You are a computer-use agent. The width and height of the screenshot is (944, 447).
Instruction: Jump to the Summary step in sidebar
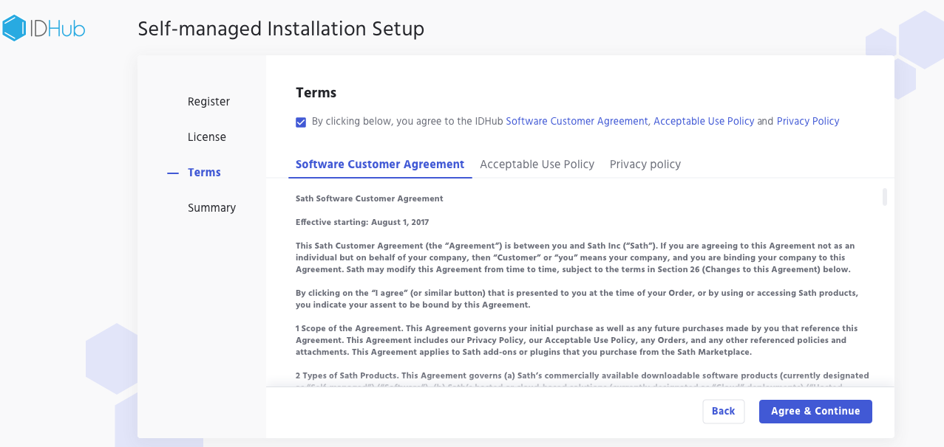pos(211,208)
